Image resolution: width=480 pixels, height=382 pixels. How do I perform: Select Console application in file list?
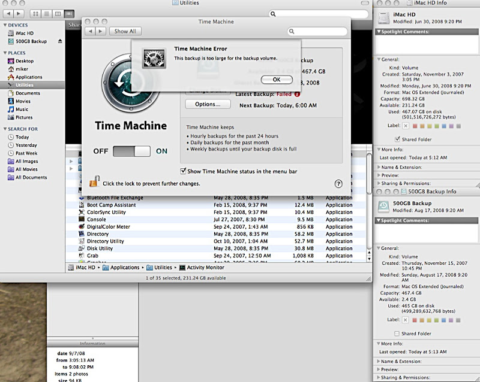tap(215, 219)
